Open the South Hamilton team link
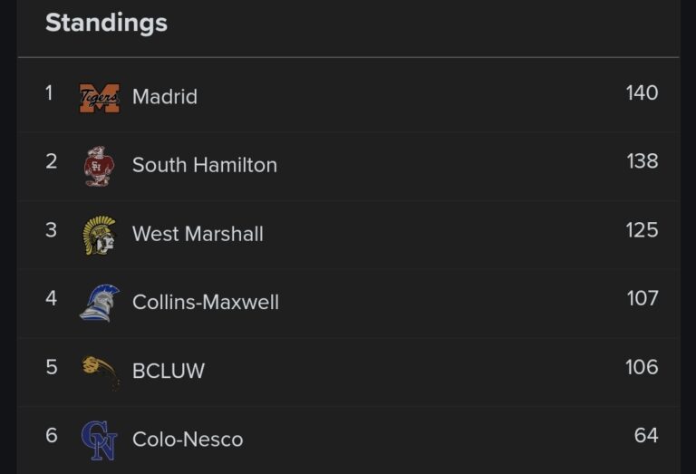Image resolution: width=696 pixels, height=474 pixels. coord(204,165)
